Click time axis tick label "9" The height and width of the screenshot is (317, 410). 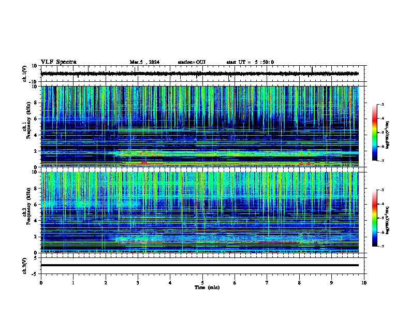pos(331,283)
